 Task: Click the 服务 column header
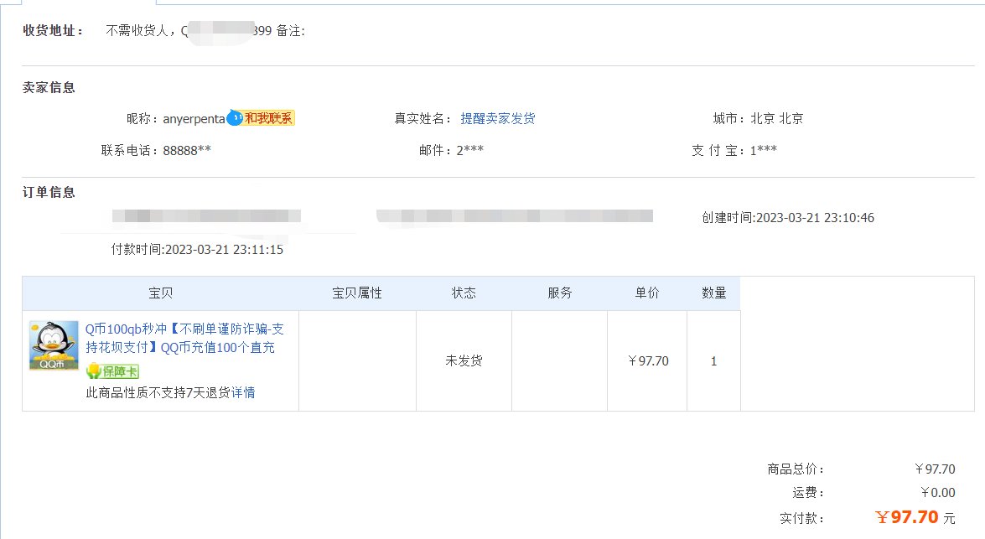pyautogui.click(x=560, y=293)
